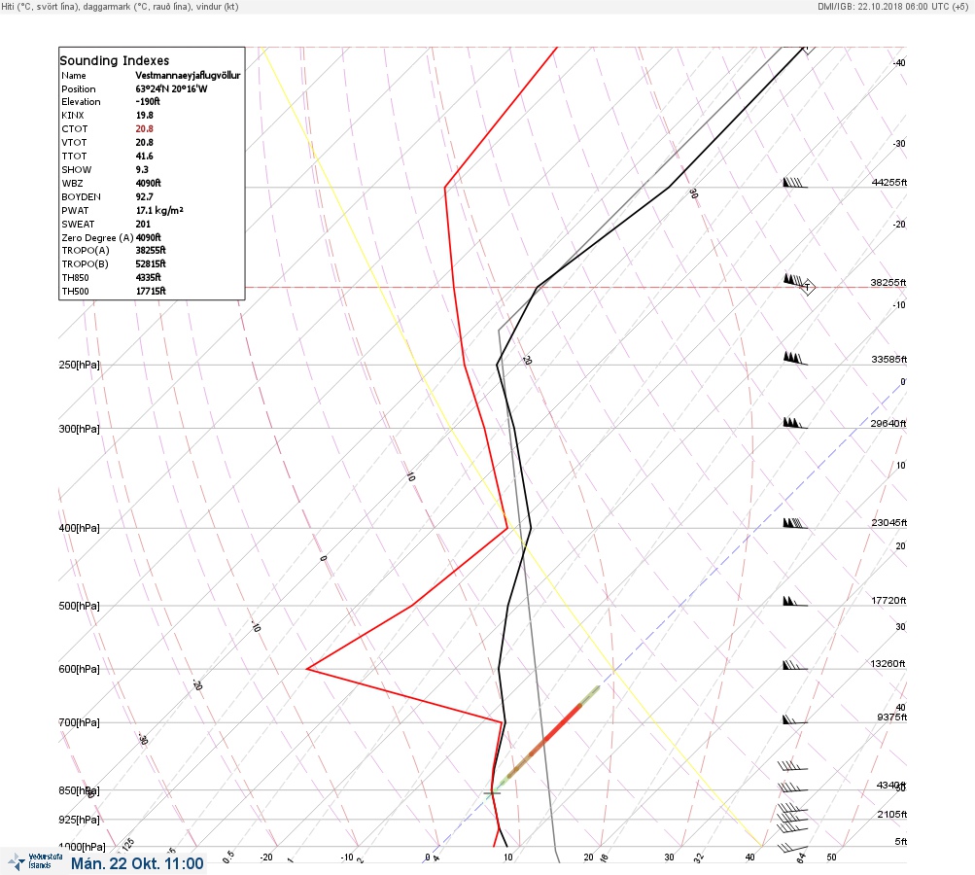Click the chart legend text 'Hiti (°C, svört lína)'
Screen dimensions: 975x875
39,7
